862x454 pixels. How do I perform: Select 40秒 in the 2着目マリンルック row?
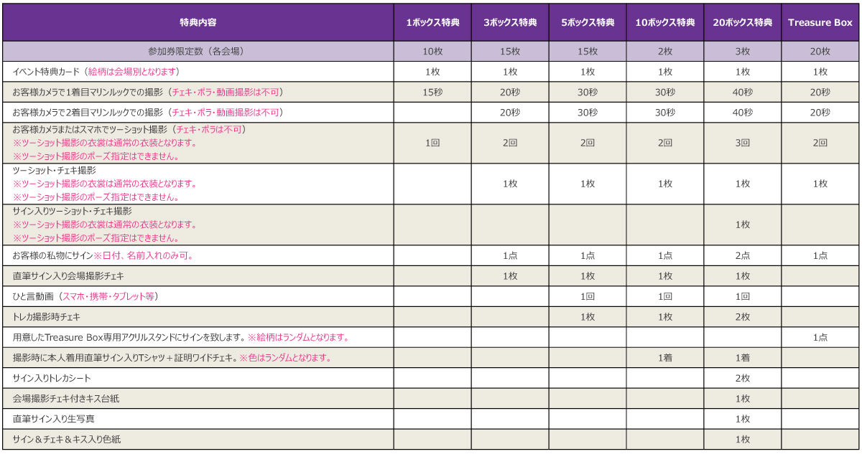pos(743,113)
